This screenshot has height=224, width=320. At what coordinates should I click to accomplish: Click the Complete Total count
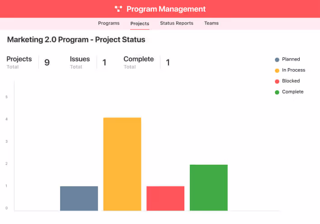pyautogui.click(x=168, y=62)
